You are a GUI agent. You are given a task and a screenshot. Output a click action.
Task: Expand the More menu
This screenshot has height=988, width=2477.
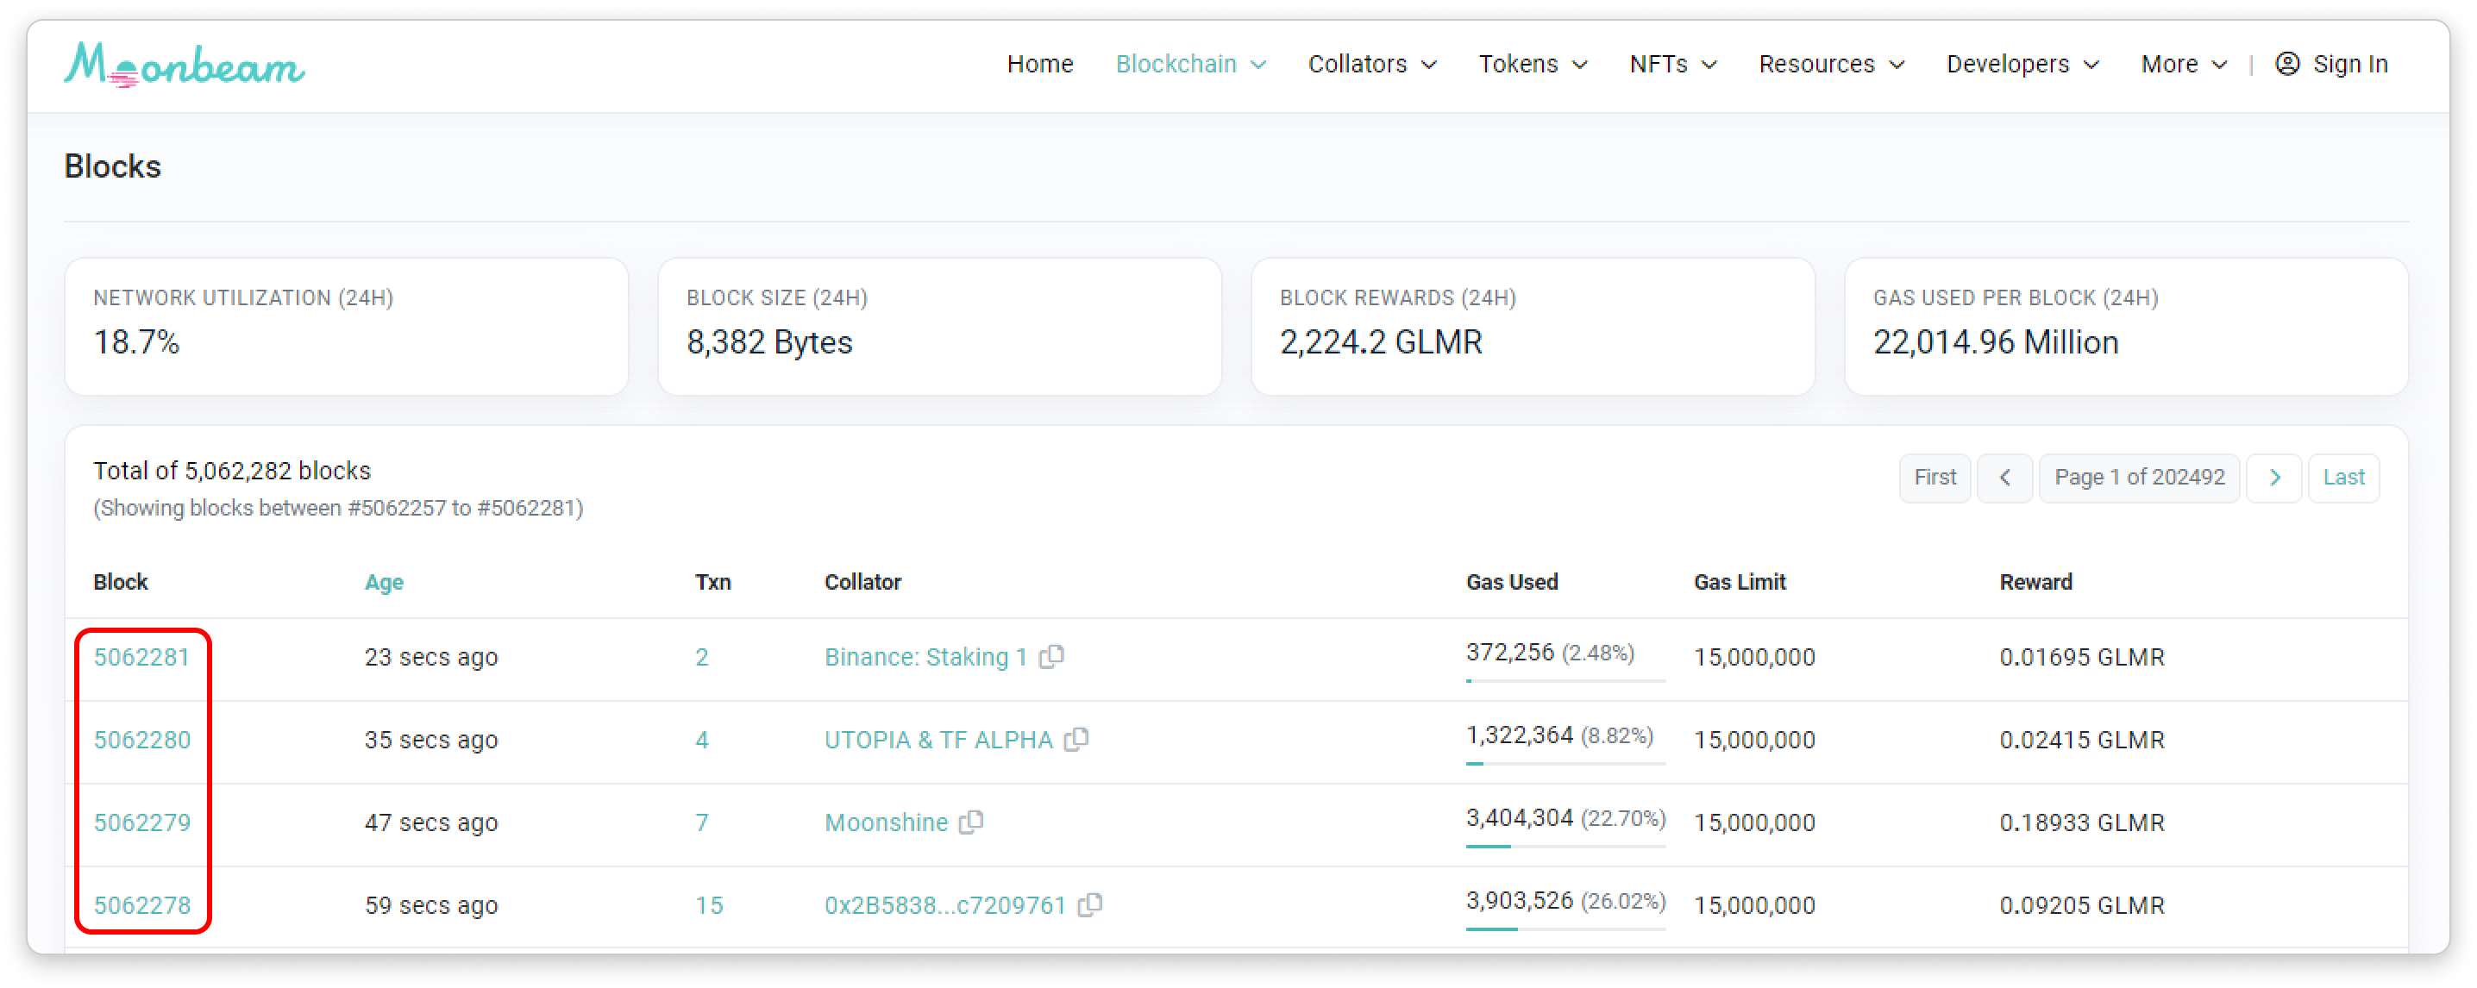point(2183,65)
